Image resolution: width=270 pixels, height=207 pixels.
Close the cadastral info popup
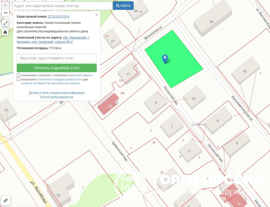coord(97,15)
